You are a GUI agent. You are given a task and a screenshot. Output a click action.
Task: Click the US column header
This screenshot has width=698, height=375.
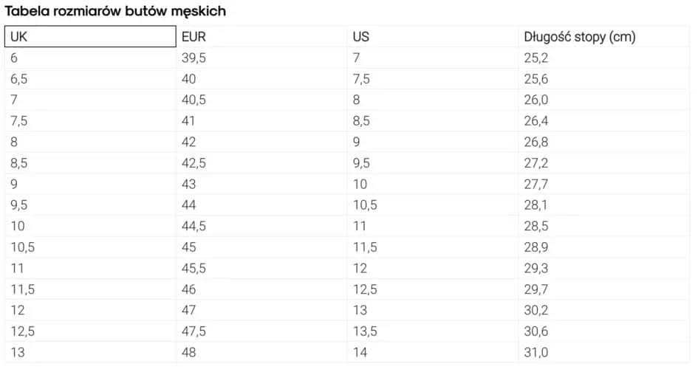coord(433,37)
